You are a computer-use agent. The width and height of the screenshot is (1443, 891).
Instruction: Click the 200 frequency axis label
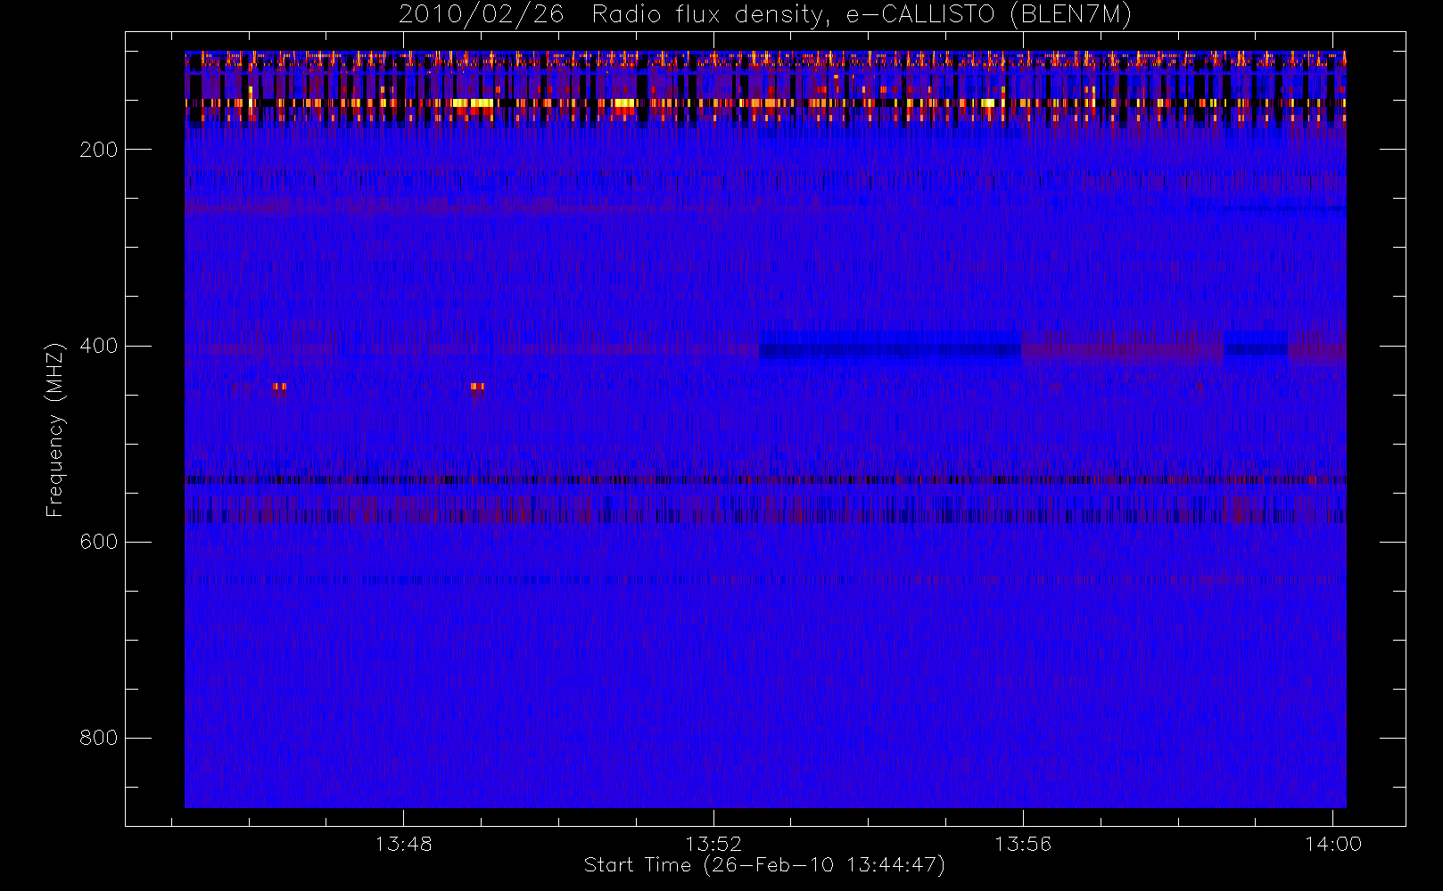(x=98, y=150)
